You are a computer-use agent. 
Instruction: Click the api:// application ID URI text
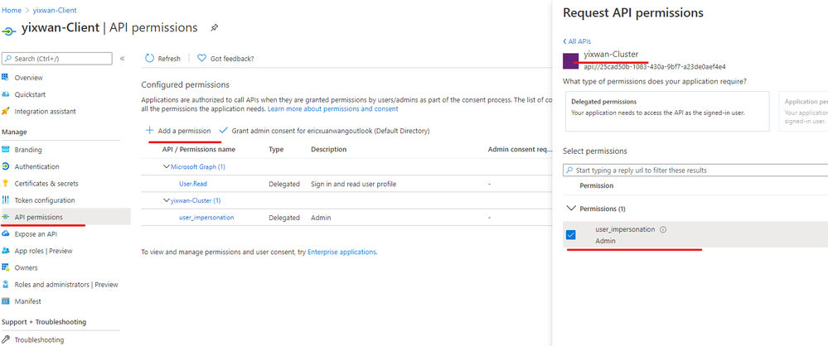click(x=655, y=67)
